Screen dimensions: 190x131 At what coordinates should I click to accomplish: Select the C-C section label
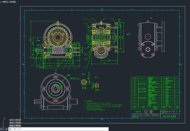96,77
